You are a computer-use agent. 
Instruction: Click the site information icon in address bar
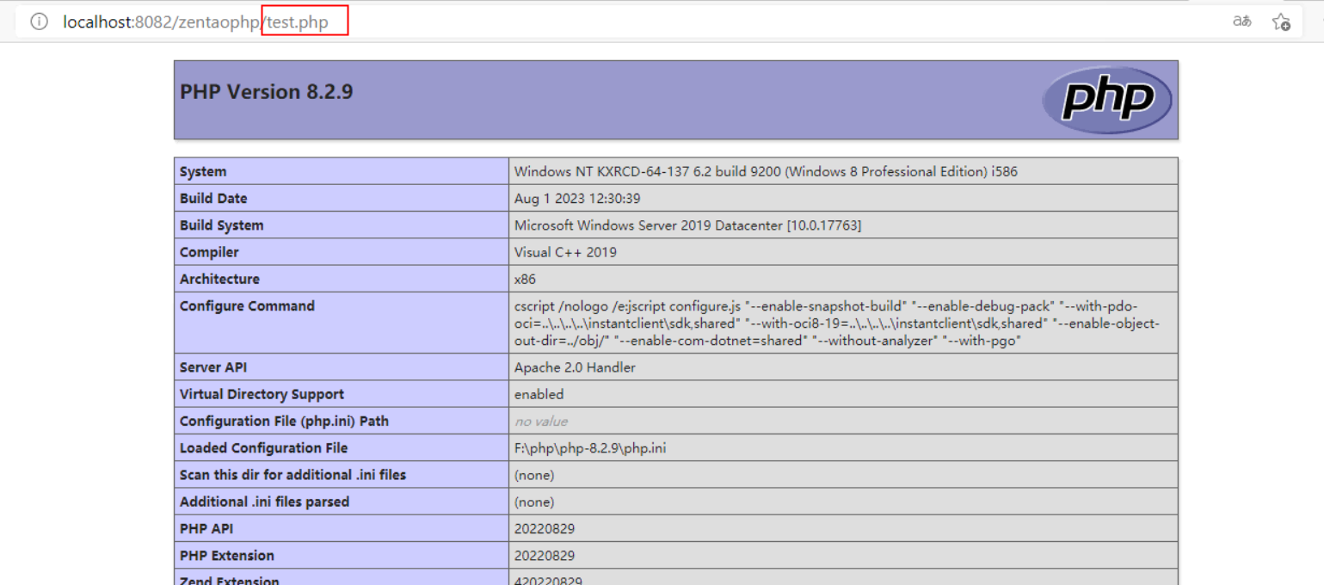pyautogui.click(x=40, y=22)
